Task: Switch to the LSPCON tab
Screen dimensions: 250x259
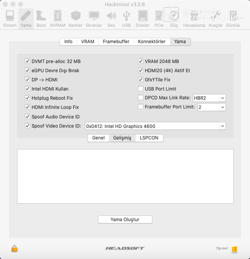Action: (149, 138)
